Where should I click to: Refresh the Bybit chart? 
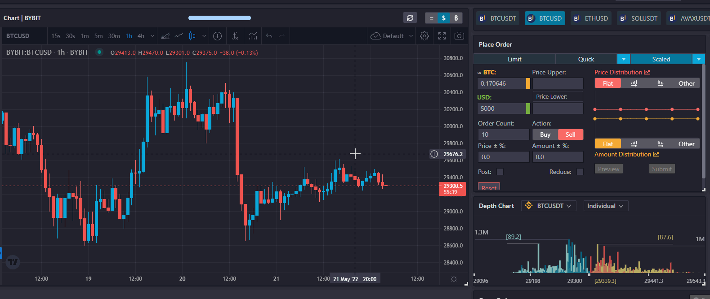(410, 18)
